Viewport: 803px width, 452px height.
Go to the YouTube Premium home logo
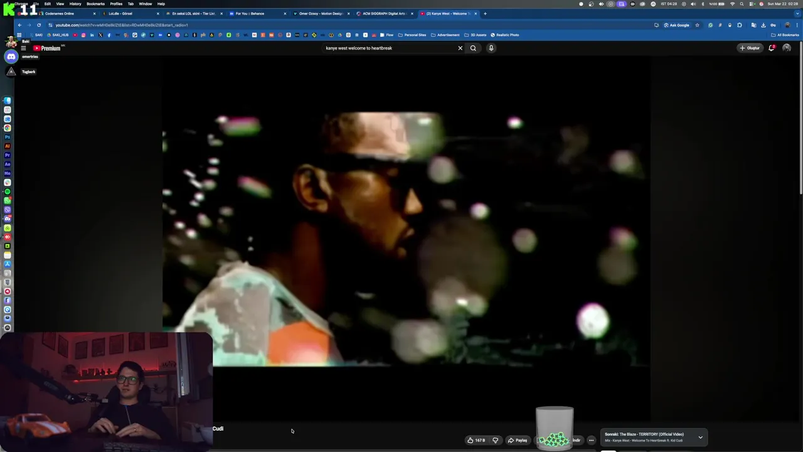pyautogui.click(x=47, y=48)
